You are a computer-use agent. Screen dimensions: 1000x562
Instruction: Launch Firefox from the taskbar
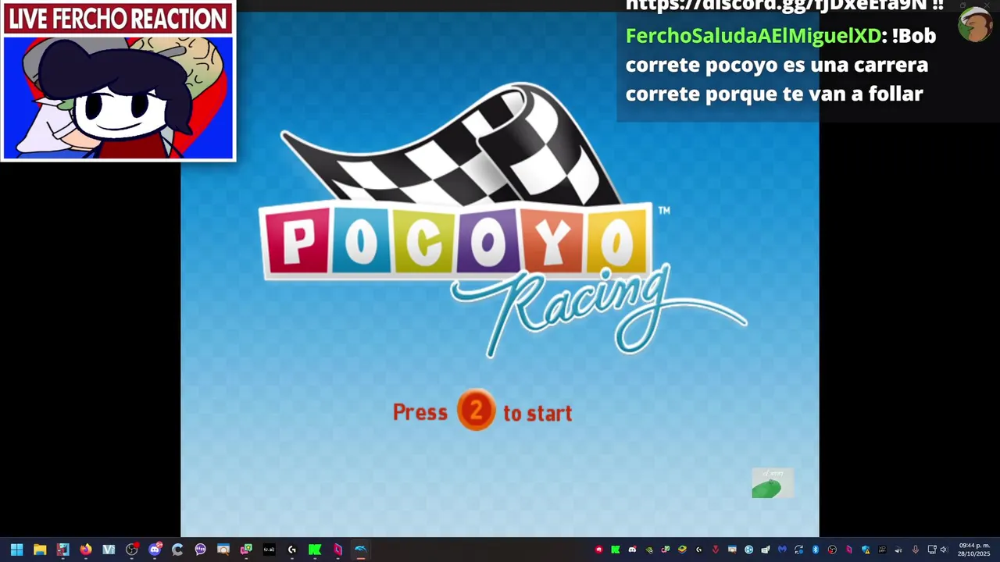pos(86,550)
